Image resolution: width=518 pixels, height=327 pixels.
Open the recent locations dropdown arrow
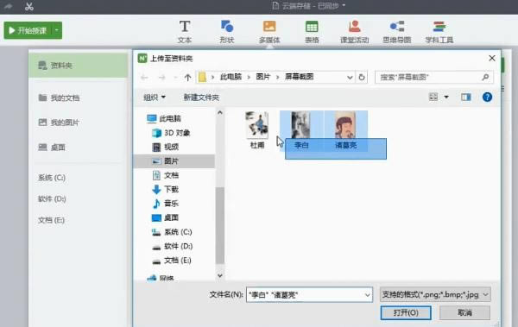pyautogui.click(x=175, y=78)
